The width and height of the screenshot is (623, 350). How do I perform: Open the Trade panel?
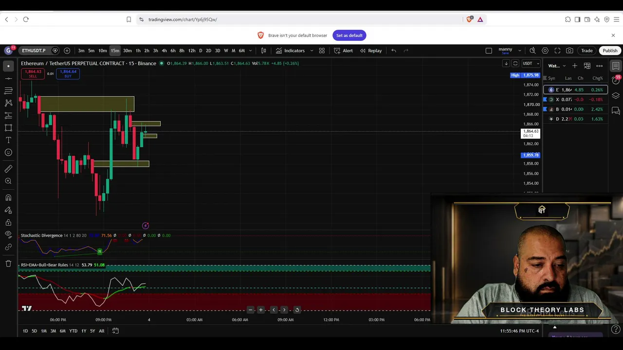587,51
